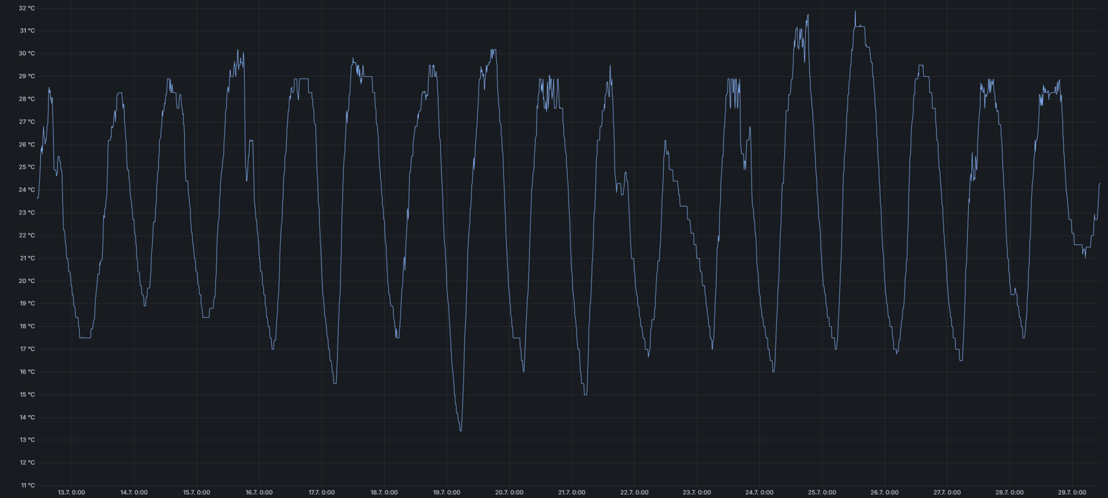Screen dimensions: 1108x498
Task: Click the highest peak of the temperature line
Action: [855, 12]
